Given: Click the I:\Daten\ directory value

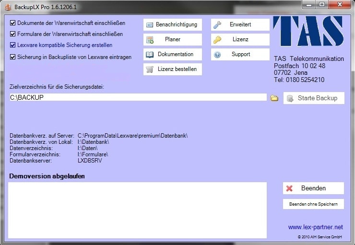Looking at the screenshot, I should [x=88, y=148].
